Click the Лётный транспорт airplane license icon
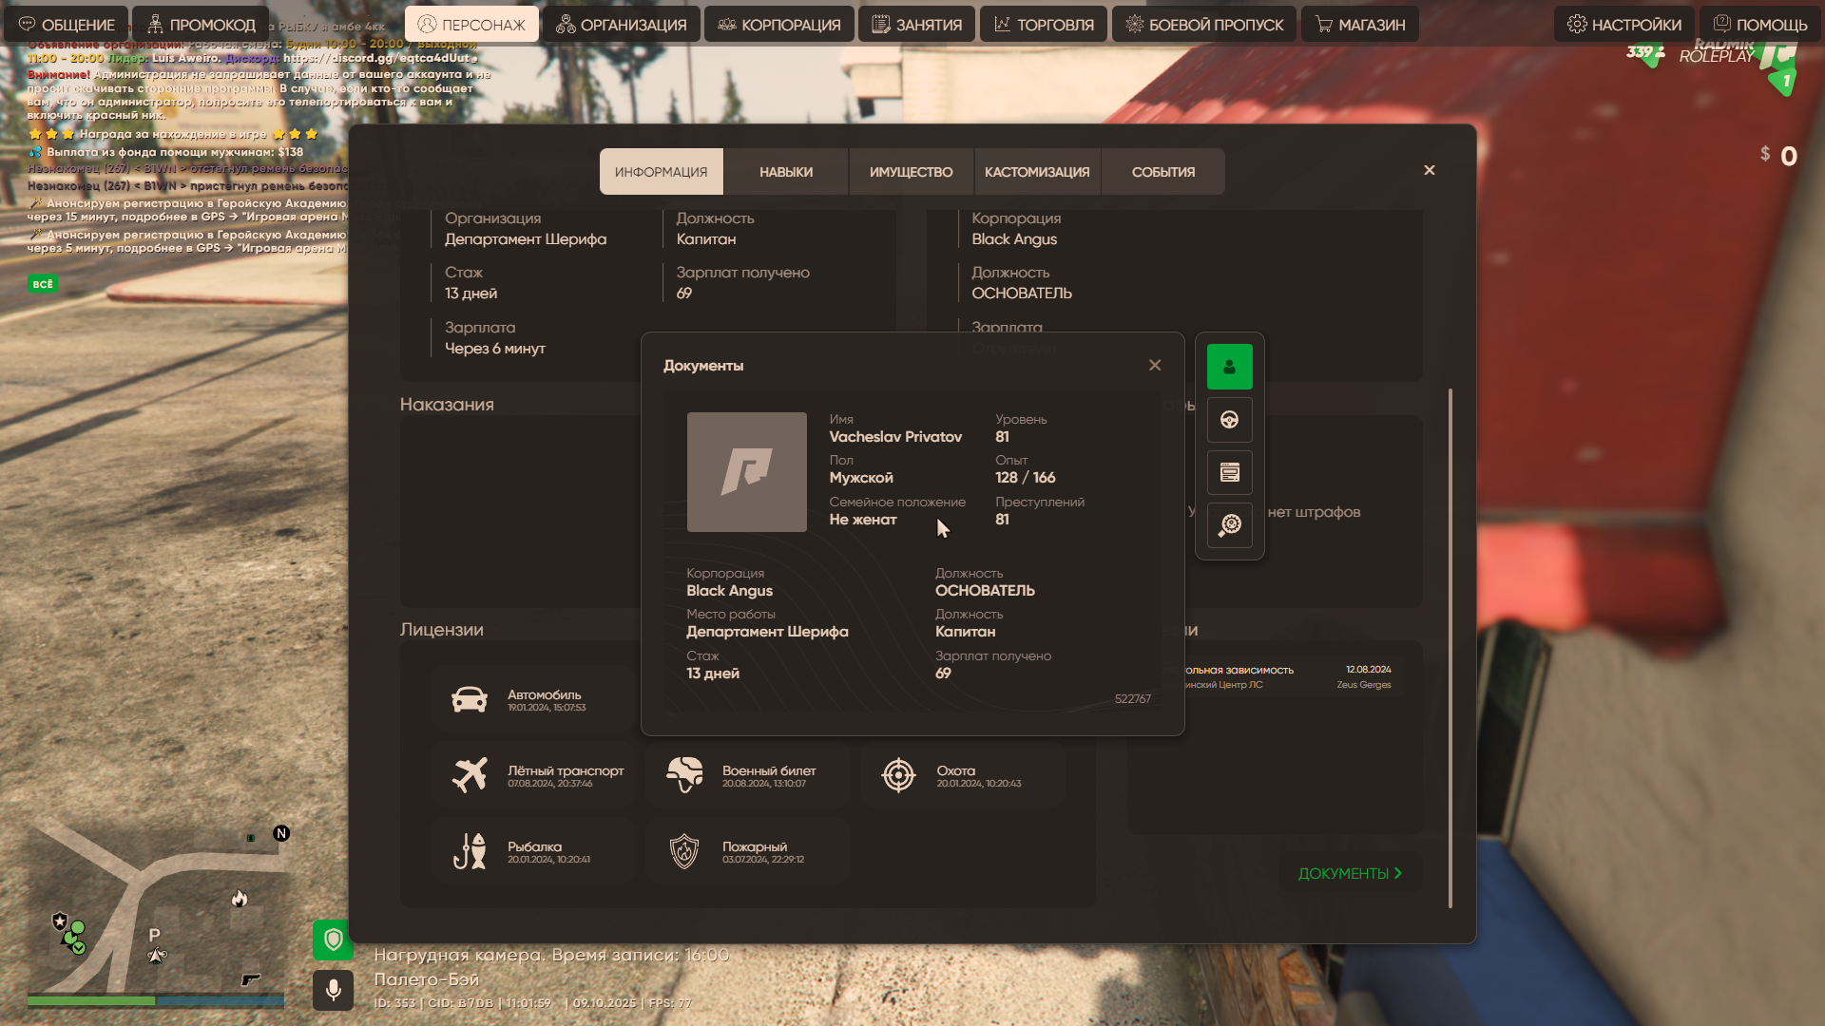 tap(470, 775)
